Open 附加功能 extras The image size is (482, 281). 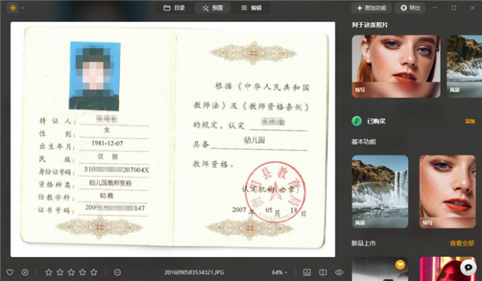(x=371, y=8)
